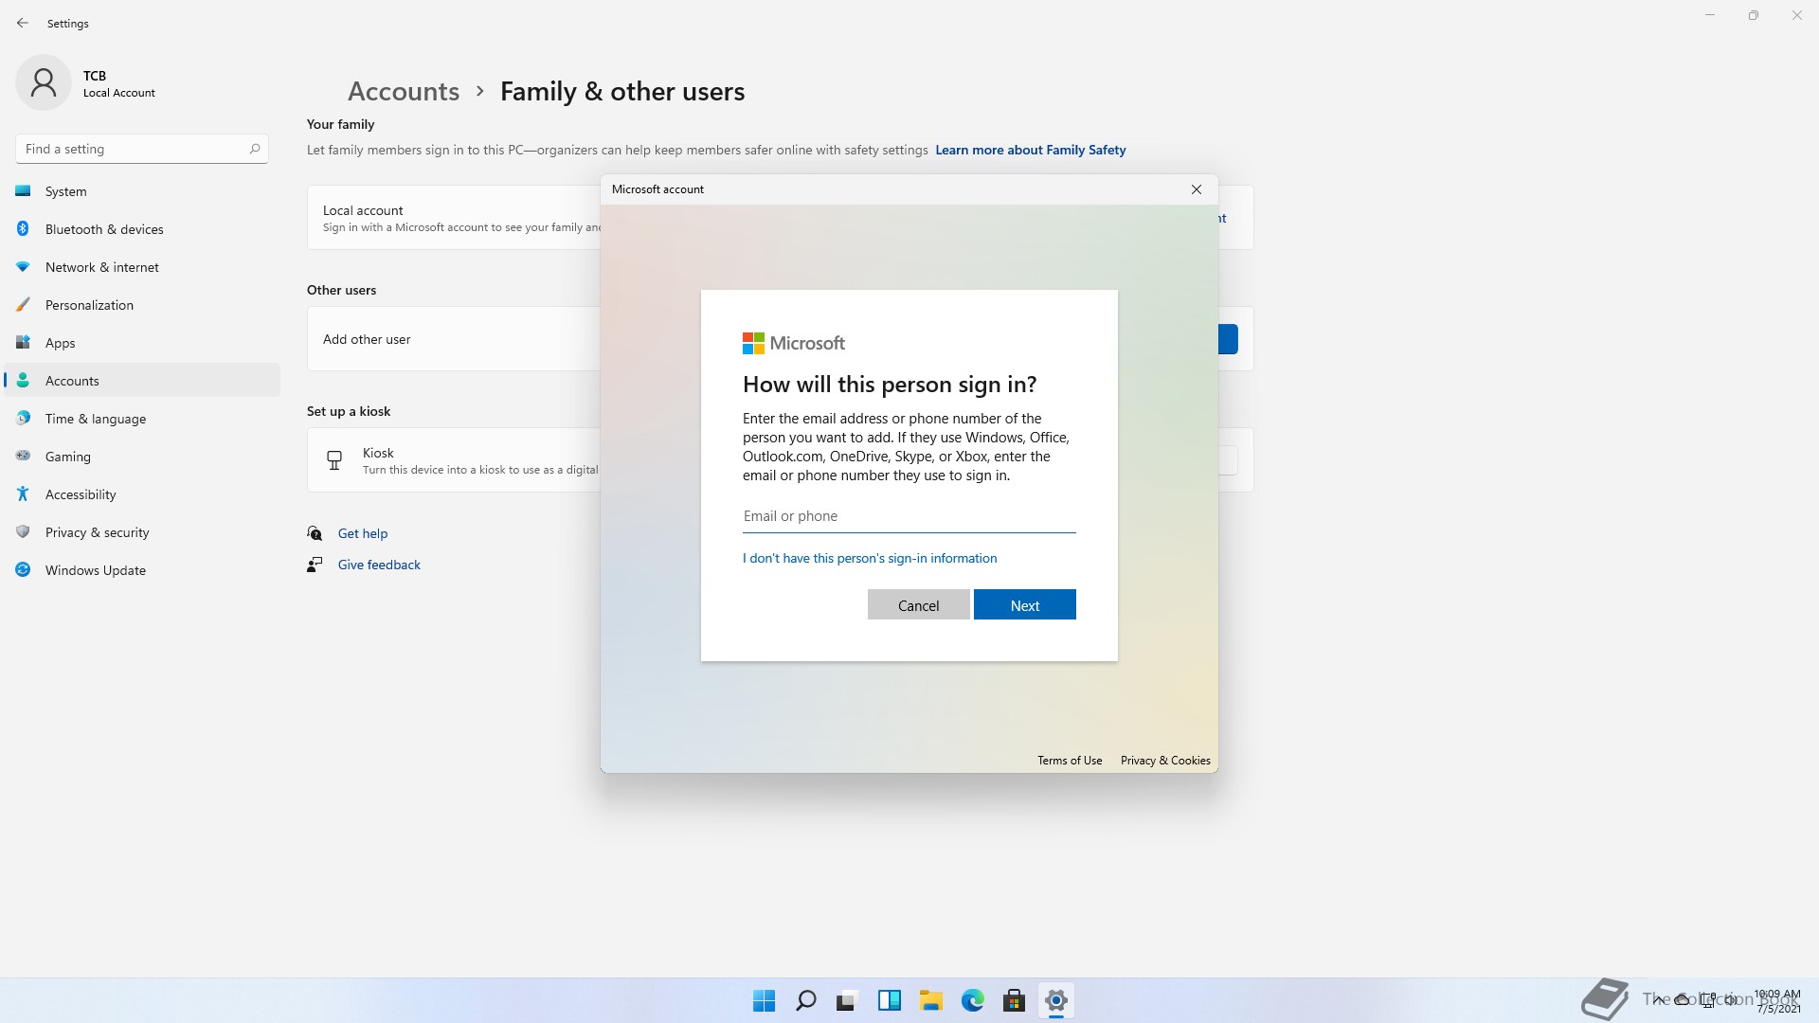The image size is (1819, 1023).
Task: Open Privacy & security settings
Action: (x=142, y=532)
